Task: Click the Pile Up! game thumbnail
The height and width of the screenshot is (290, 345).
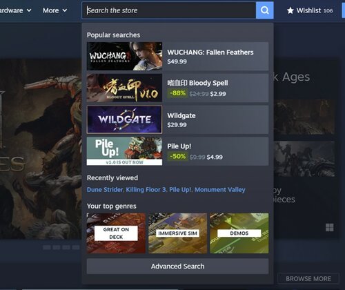Action: click(124, 151)
